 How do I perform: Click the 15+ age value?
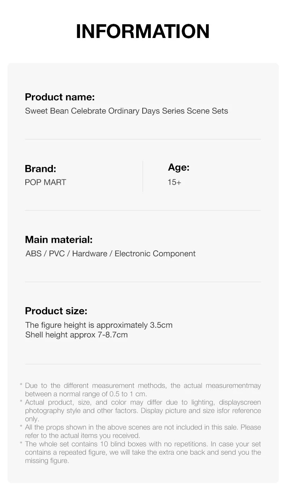tap(174, 182)
